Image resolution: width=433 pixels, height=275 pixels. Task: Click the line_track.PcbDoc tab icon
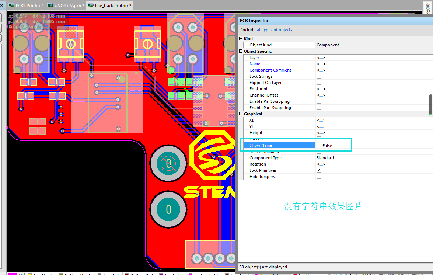point(90,6)
